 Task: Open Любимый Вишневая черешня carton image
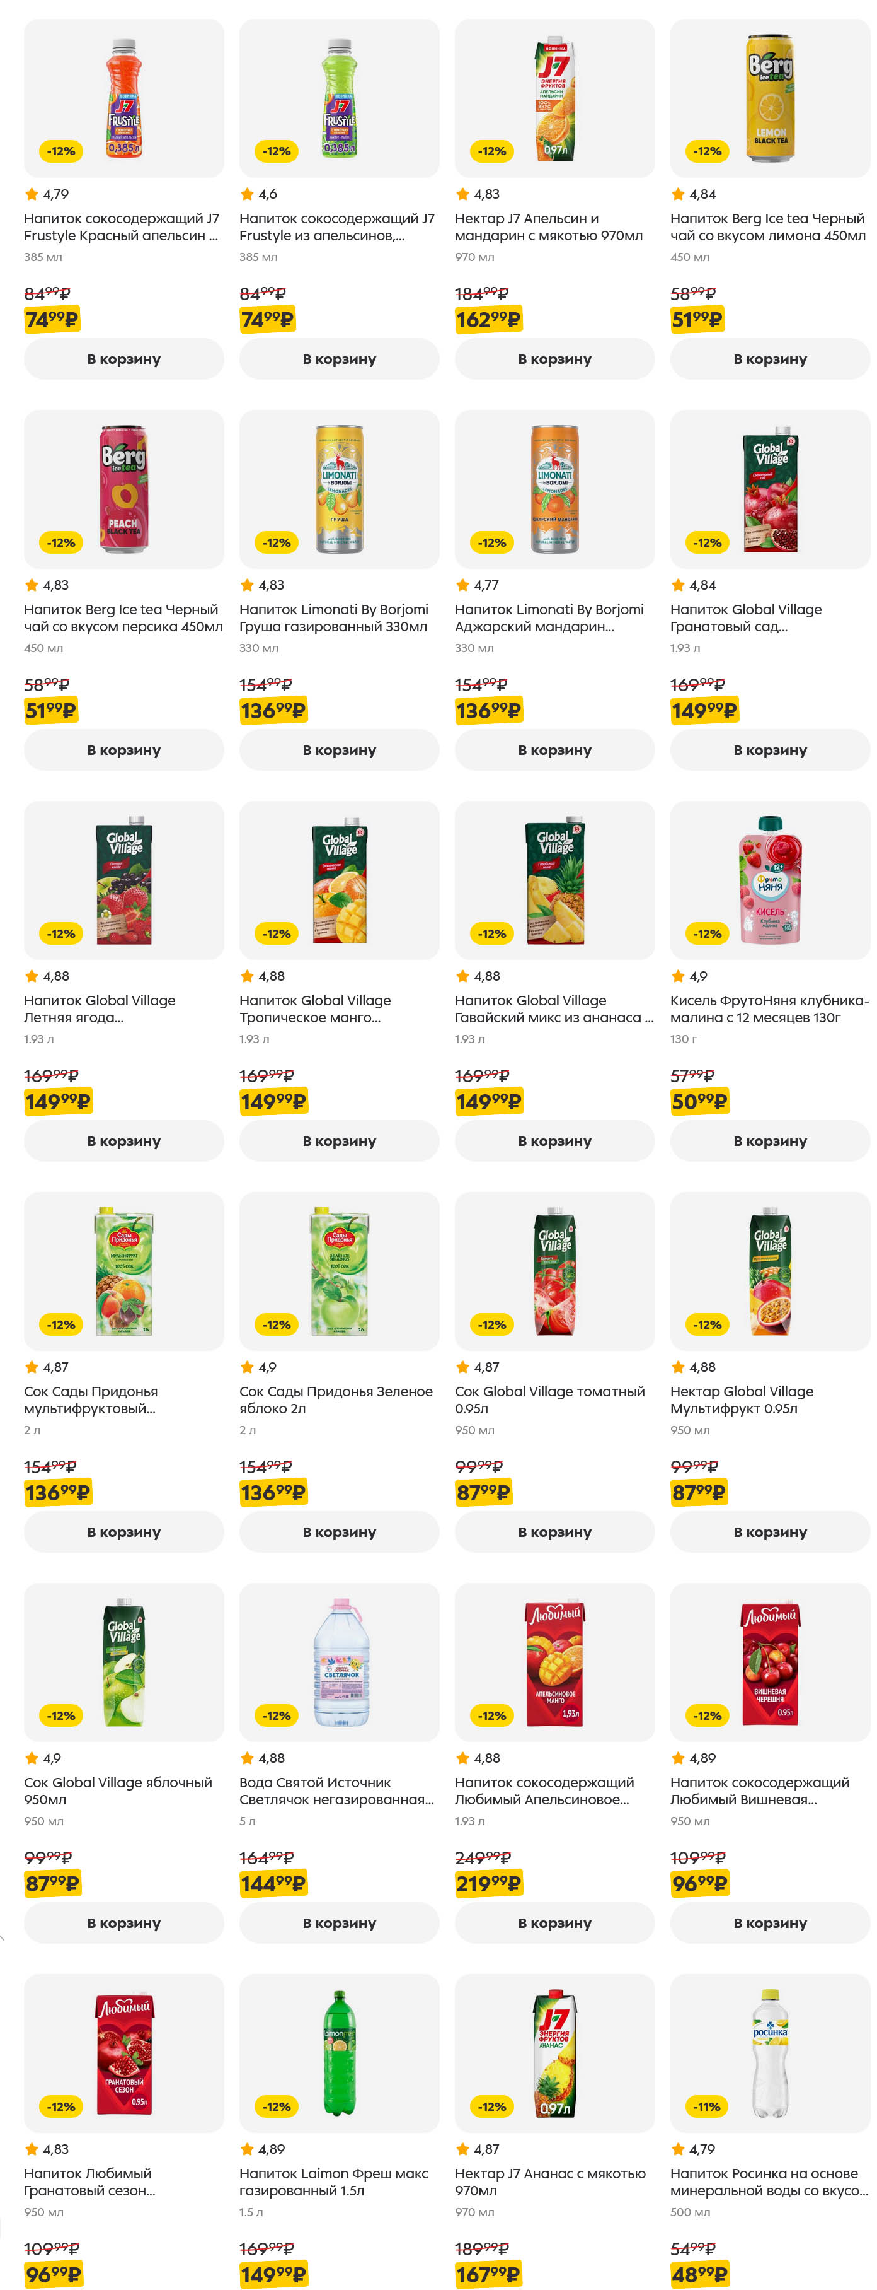[x=770, y=1661]
